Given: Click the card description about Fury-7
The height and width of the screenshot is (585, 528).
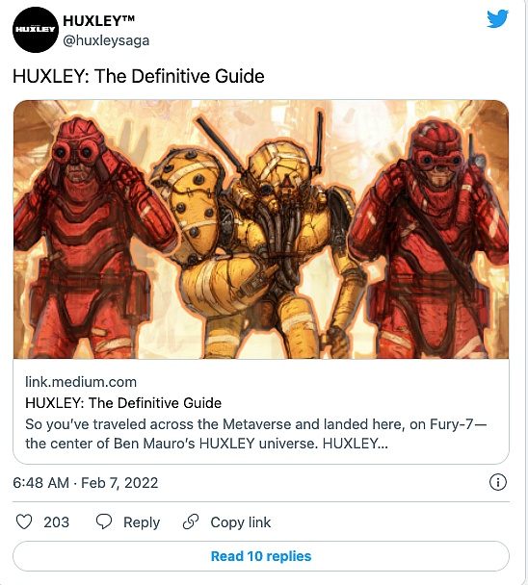Looking at the screenshot, I should coord(256,434).
